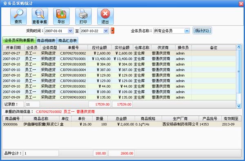The width and height of the screenshot is (245, 161).
Task: Select the 业务员采购单据表 tab
Action: (x=19, y=40)
